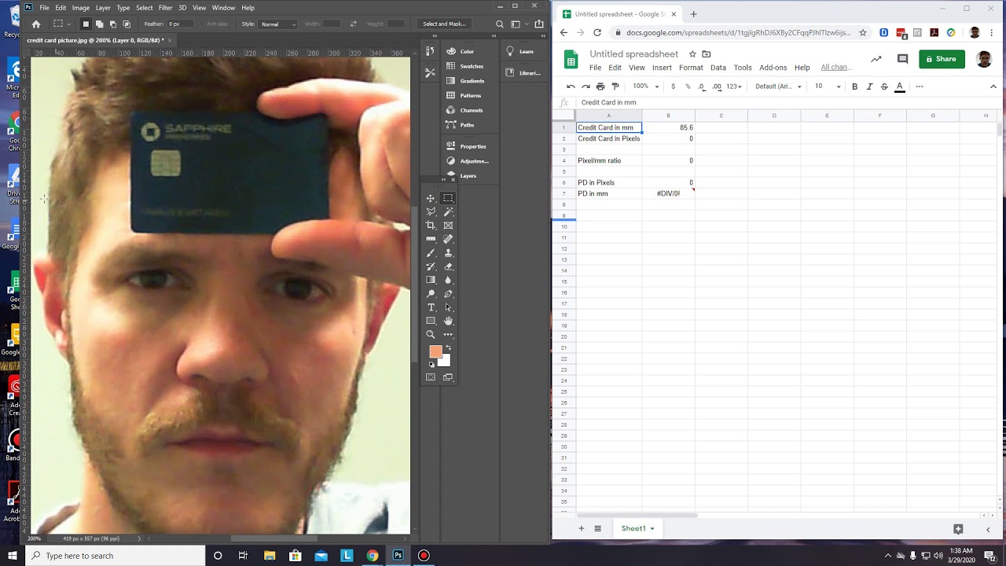Select the Eraser tool
Viewport: 1006px width, 566px height.
click(x=448, y=266)
